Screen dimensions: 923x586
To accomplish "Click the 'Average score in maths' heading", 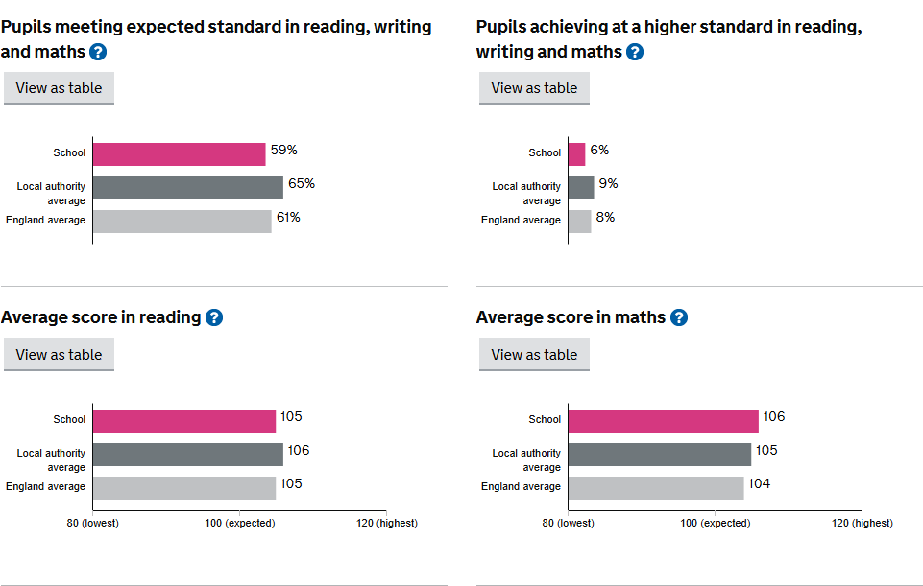I will pyautogui.click(x=571, y=317).
